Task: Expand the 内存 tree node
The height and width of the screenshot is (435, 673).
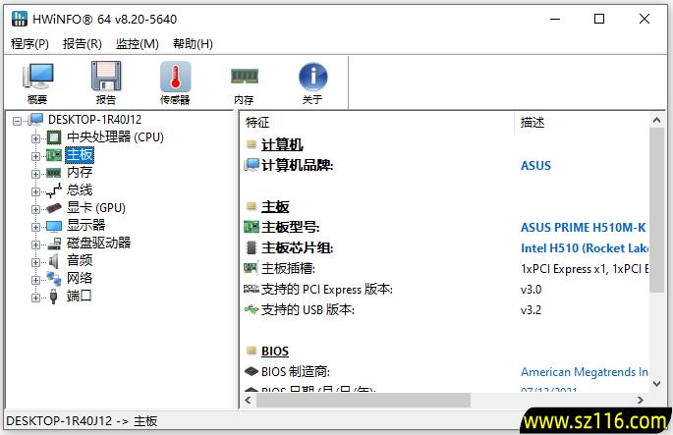Action: point(35,174)
